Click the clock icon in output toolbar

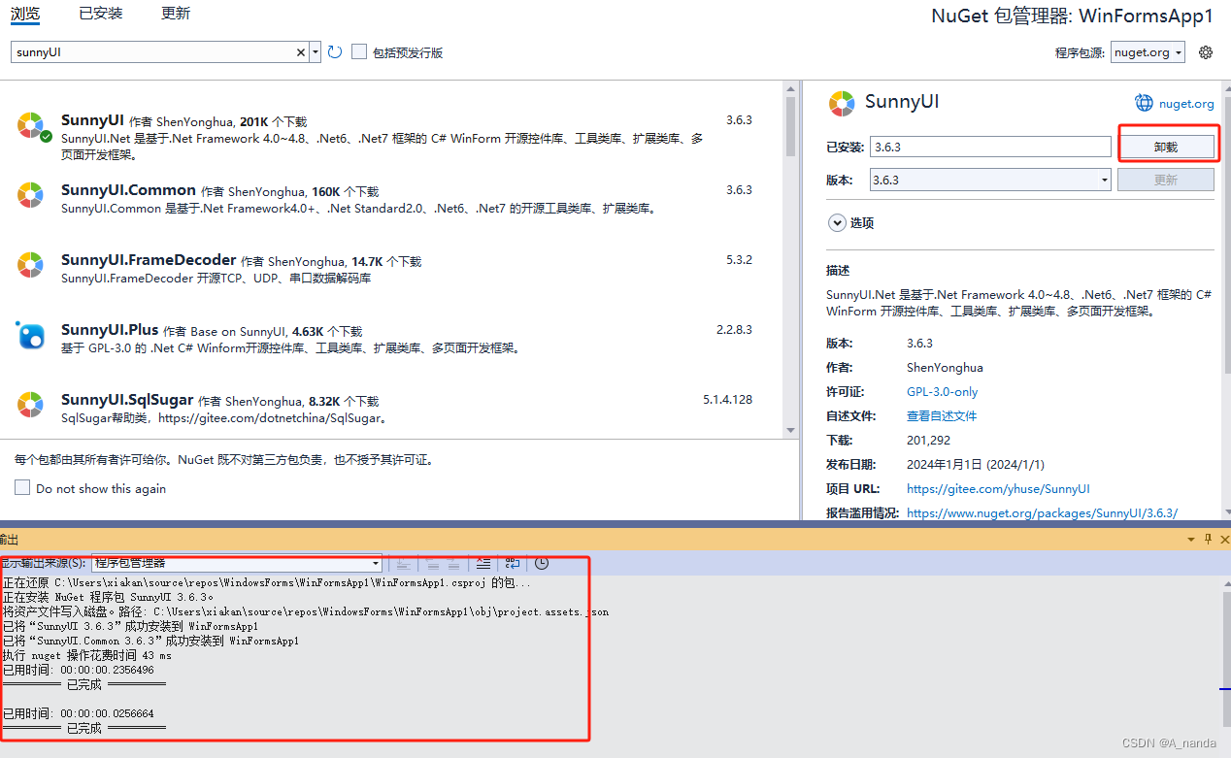point(542,563)
